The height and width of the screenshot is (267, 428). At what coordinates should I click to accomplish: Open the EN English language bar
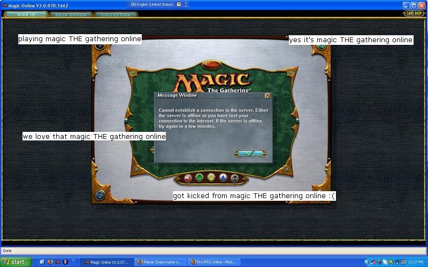(x=152, y=4)
